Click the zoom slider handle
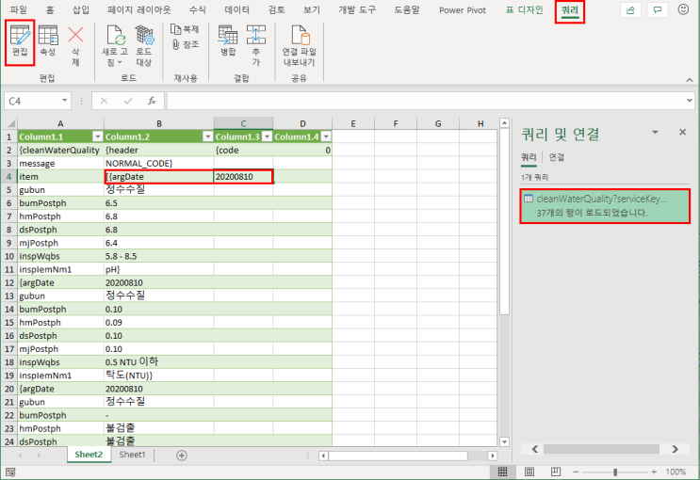This screenshot has width=700, height=480. coord(615,472)
